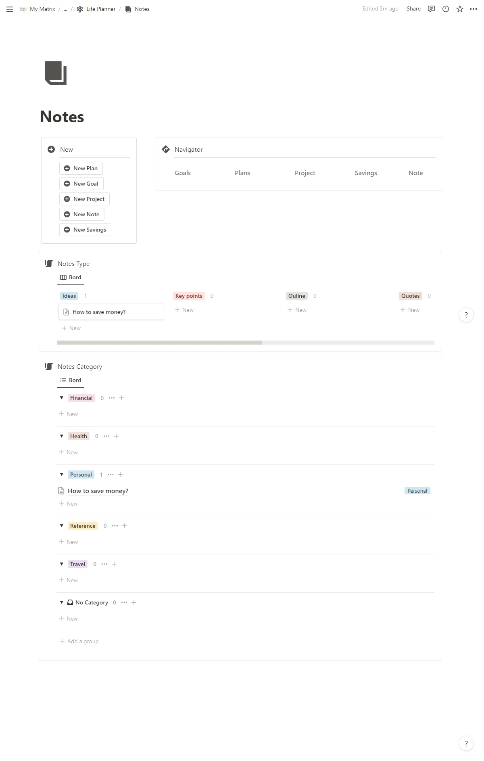Click New under the Travel group
The height and width of the screenshot is (761, 484).
[68, 580]
